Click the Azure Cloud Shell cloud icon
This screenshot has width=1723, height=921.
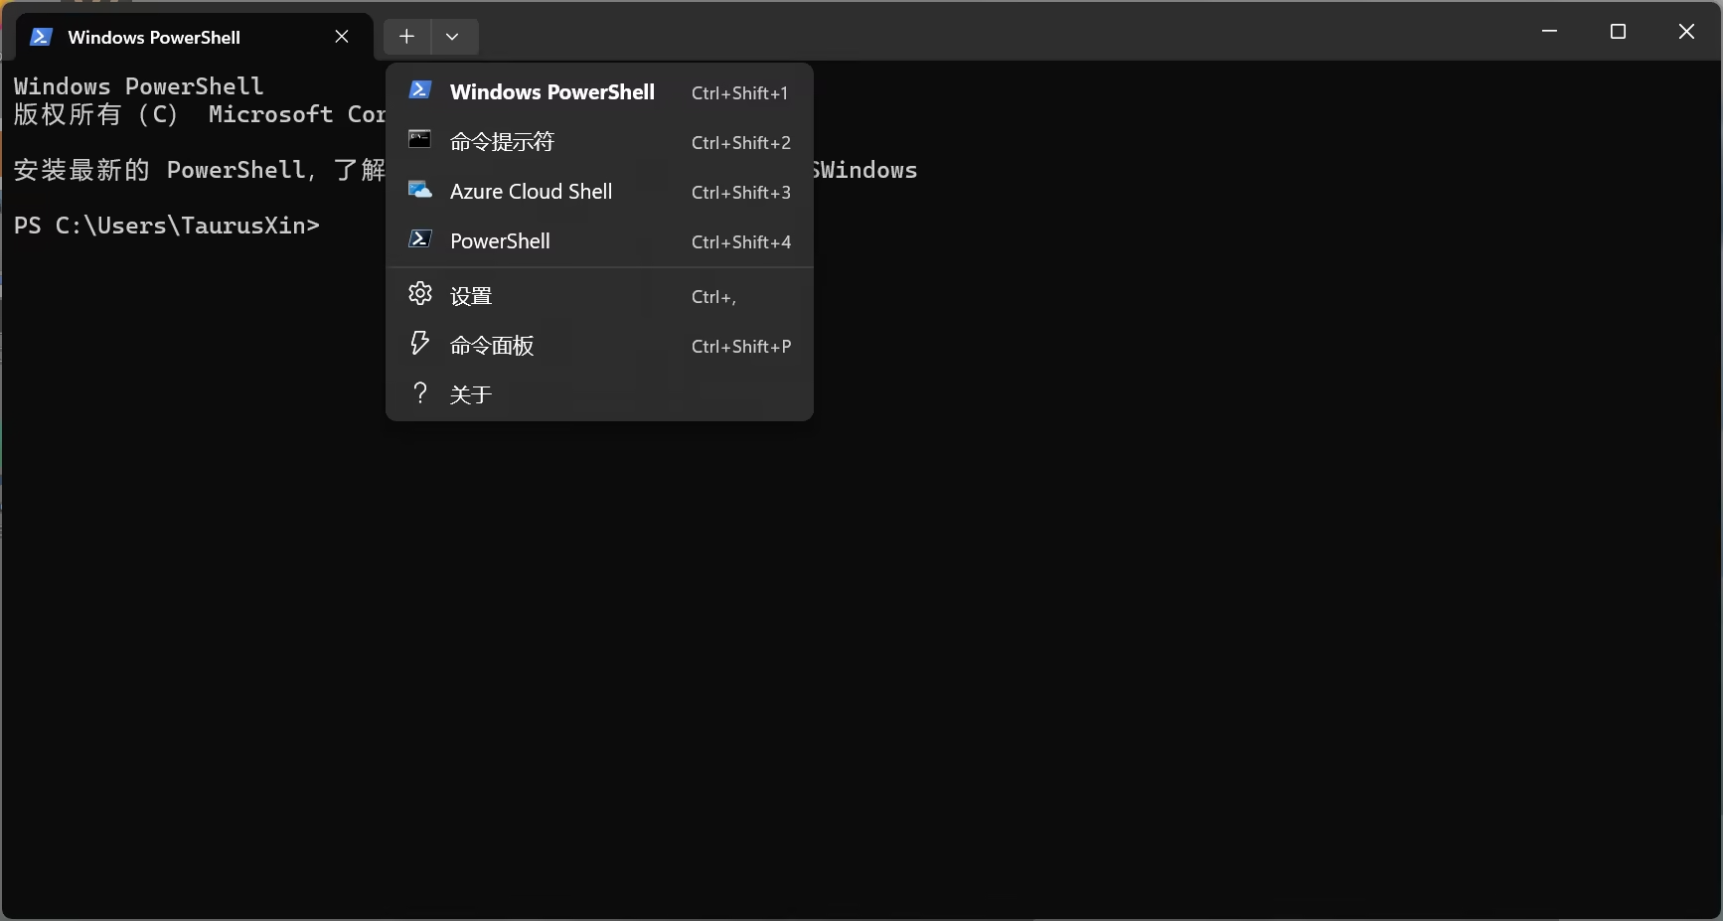point(420,190)
